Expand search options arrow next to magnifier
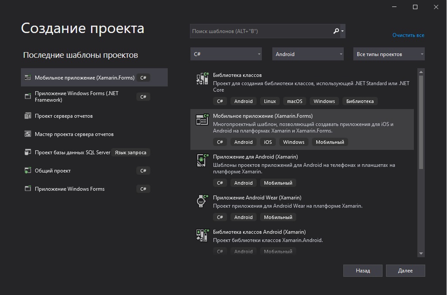 [x=342, y=31]
